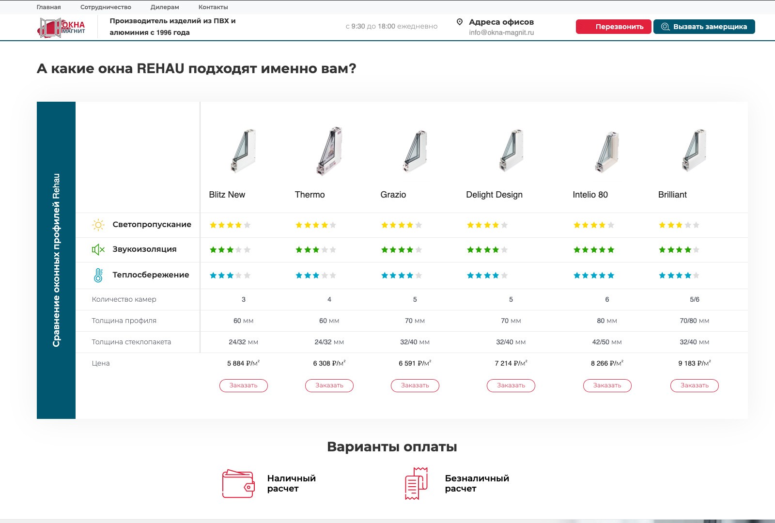Click the muted speaker icon for Звукоизоляция
The height and width of the screenshot is (523, 775).
98,249
